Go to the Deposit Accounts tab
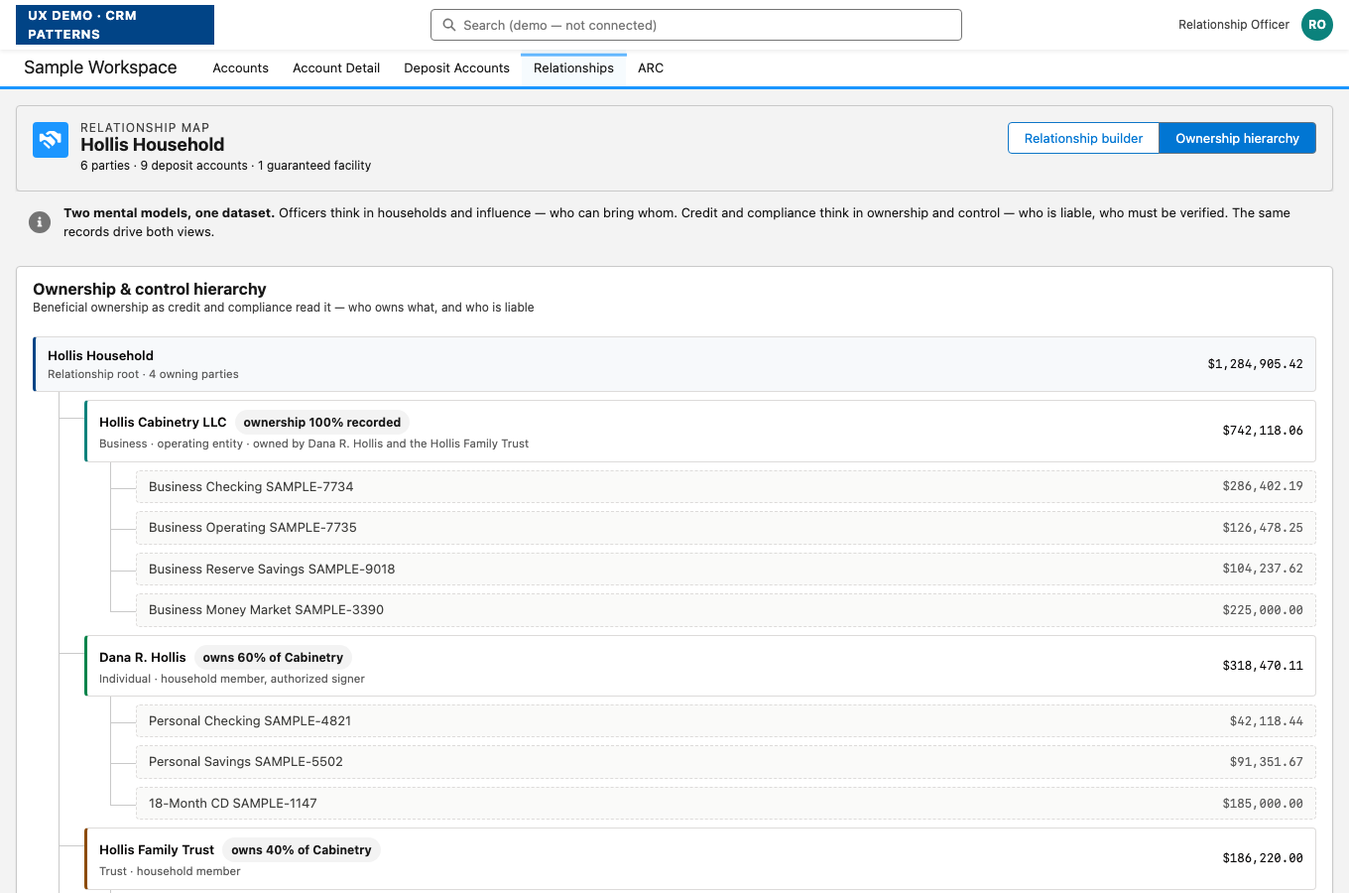The height and width of the screenshot is (893, 1349). (456, 68)
